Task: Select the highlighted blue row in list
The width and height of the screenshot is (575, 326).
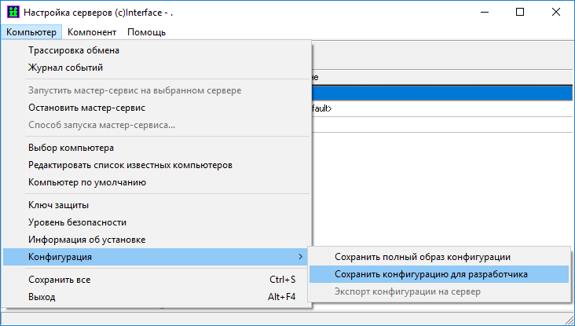Action: [x=440, y=93]
